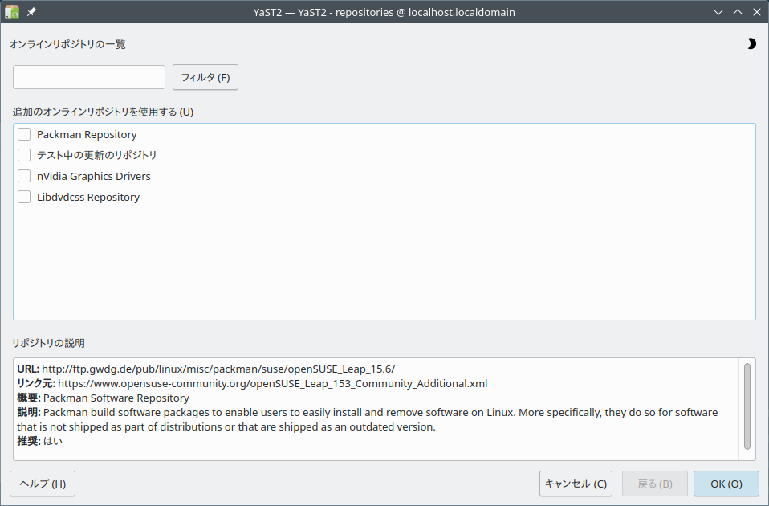Click the opensuse-community.org リンク元 URL text
This screenshot has height=506, width=769.
[273, 383]
